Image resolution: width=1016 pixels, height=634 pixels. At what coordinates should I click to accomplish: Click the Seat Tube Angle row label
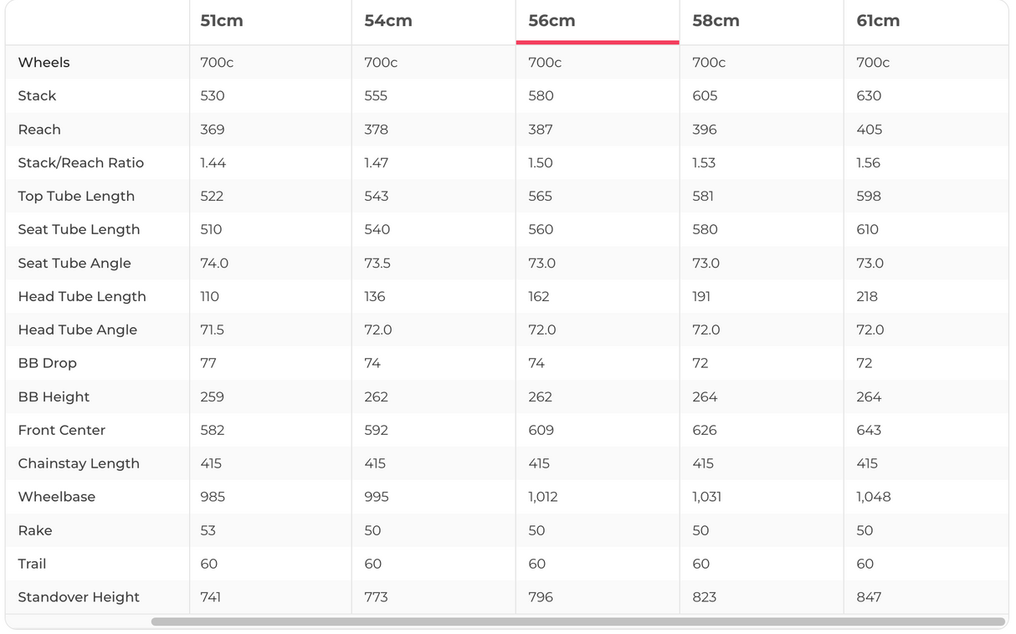(x=74, y=263)
